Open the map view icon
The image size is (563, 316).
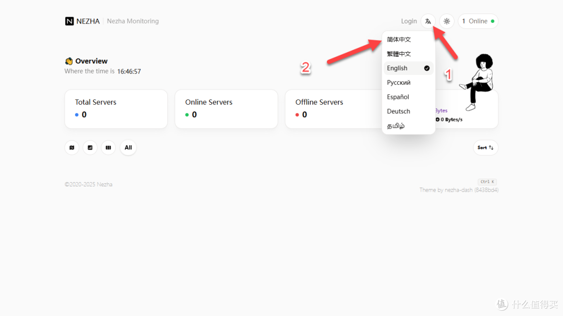point(72,148)
